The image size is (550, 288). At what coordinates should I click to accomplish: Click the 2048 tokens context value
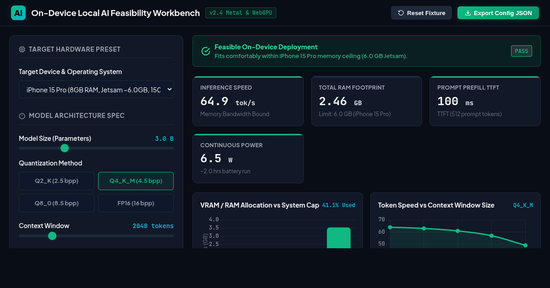[153, 226]
